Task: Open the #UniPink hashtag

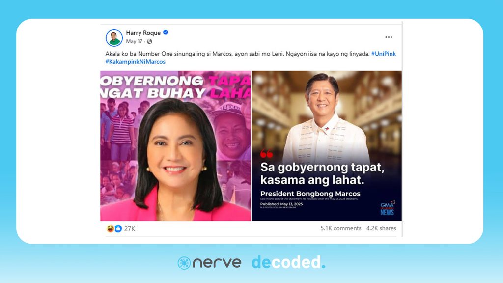Action: [x=384, y=54]
